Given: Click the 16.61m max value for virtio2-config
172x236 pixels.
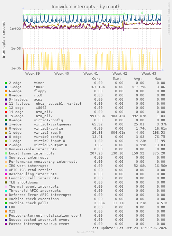Looking at the screenshot, I should click(161, 129).
